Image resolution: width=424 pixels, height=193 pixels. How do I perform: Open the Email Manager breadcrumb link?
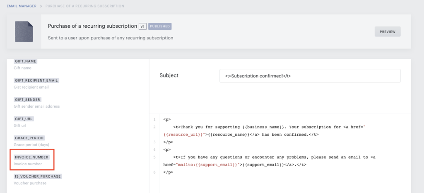point(22,6)
